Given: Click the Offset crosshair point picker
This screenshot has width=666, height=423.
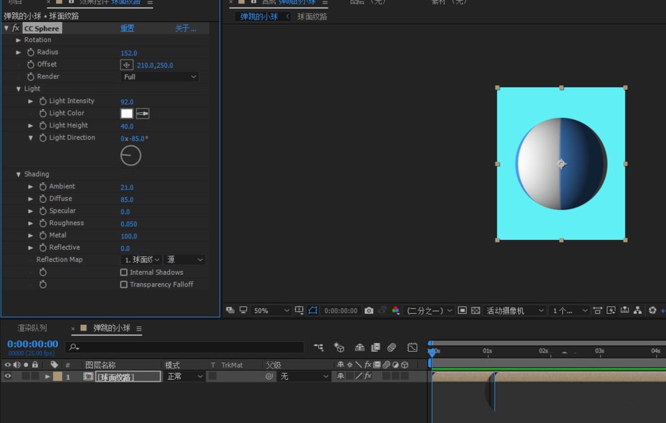Looking at the screenshot, I should tap(127, 65).
